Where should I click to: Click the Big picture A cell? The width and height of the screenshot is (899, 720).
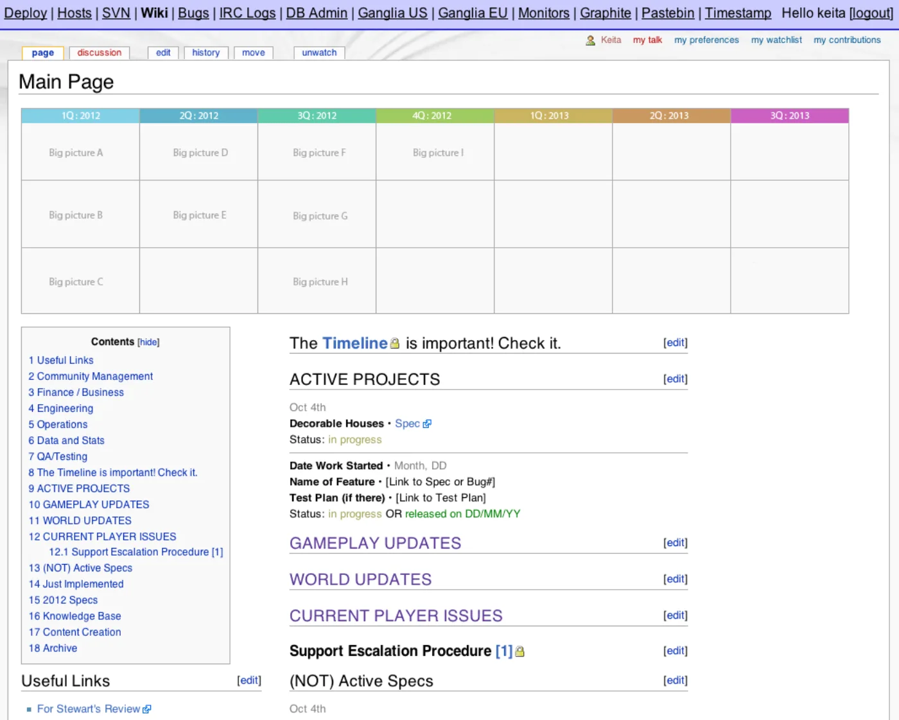click(80, 152)
